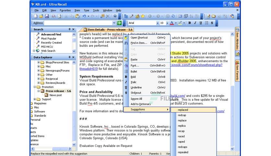Save using the floppy disk icon
Screen dimensions: 271x156
click(x=47, y=16)
